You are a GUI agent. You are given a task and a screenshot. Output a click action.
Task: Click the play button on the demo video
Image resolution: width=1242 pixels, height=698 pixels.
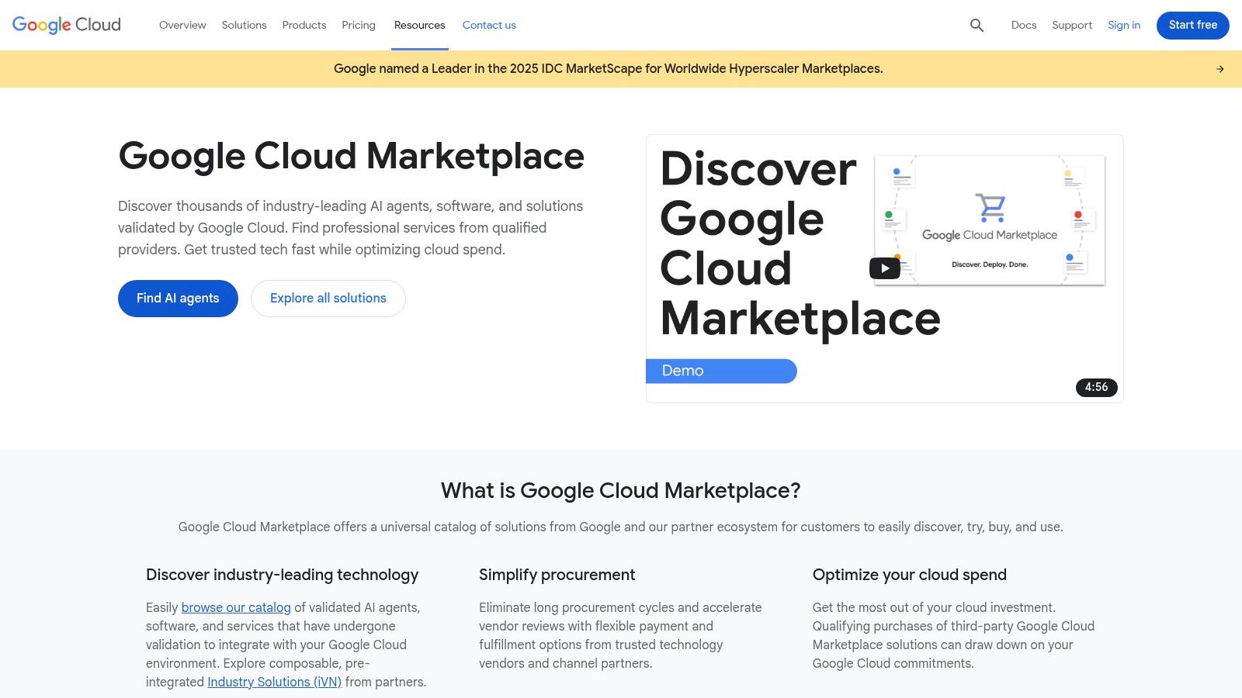point(884,268)
